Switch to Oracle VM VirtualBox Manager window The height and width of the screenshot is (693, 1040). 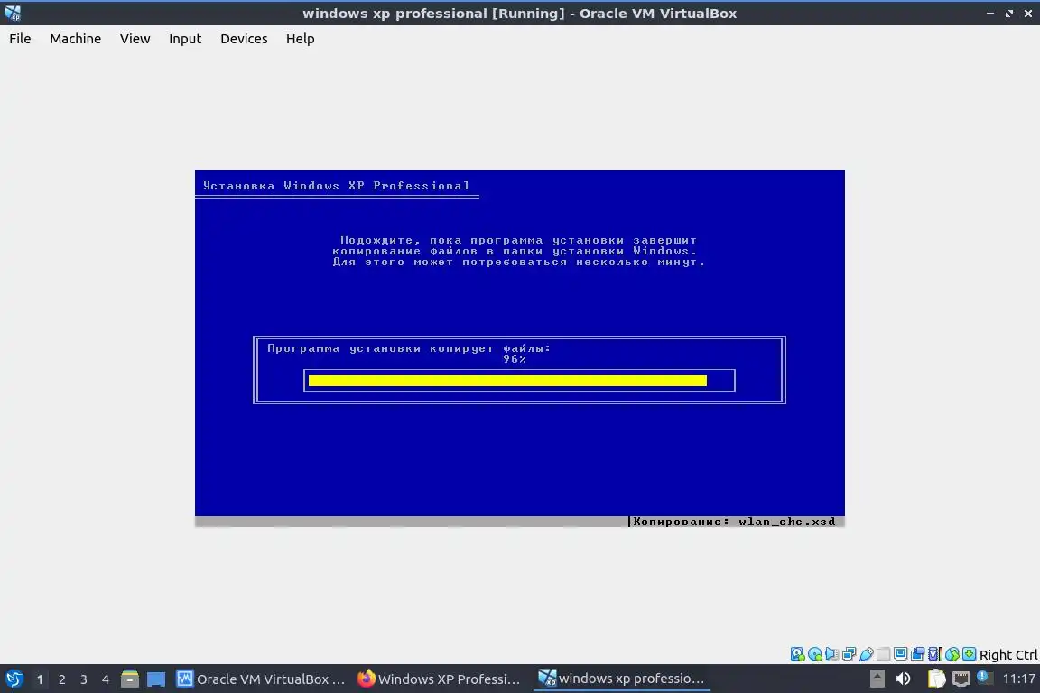coord(261,679)
